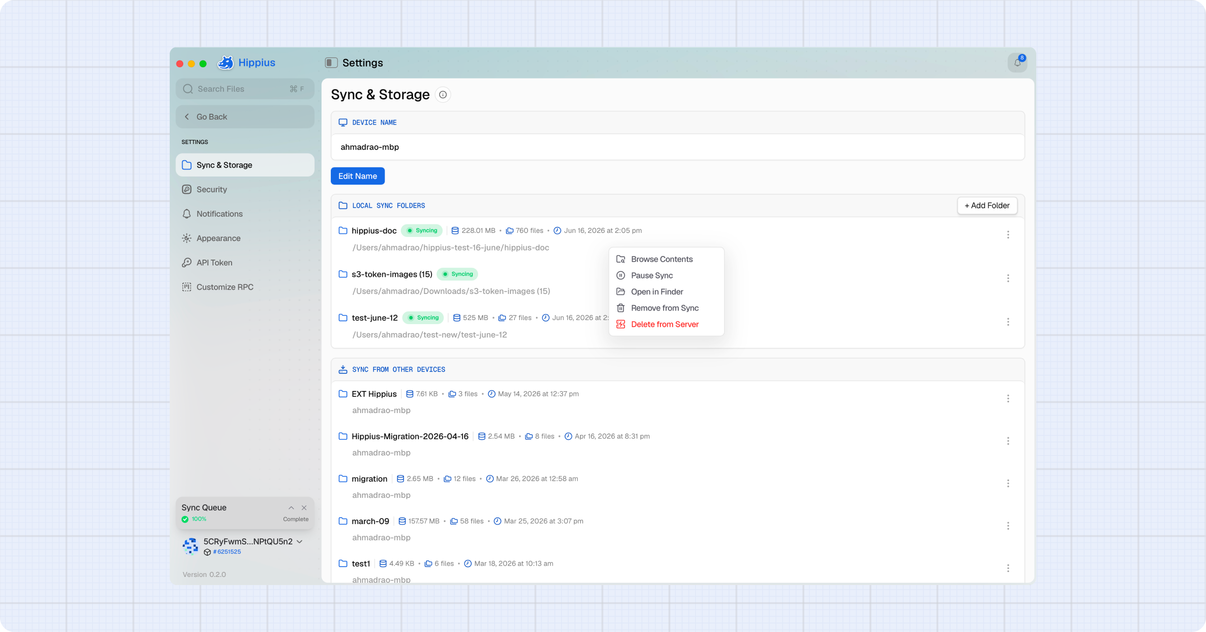The width and height of the screenshot is (1206, 632).
Task: Click the path /Users/ahmadrao/hippius-test-16-june/hippius-doc
Action: pyautogui.click(x=450, y=248)
